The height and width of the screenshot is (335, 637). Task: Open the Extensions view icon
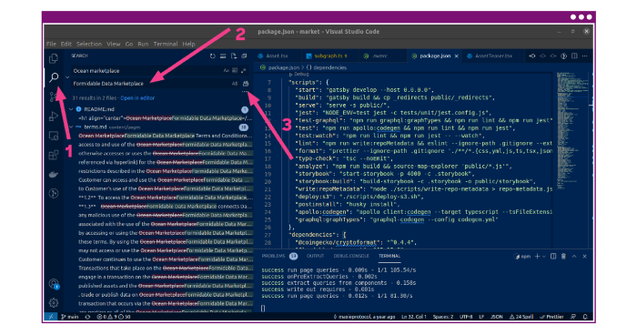click(54, 155)
